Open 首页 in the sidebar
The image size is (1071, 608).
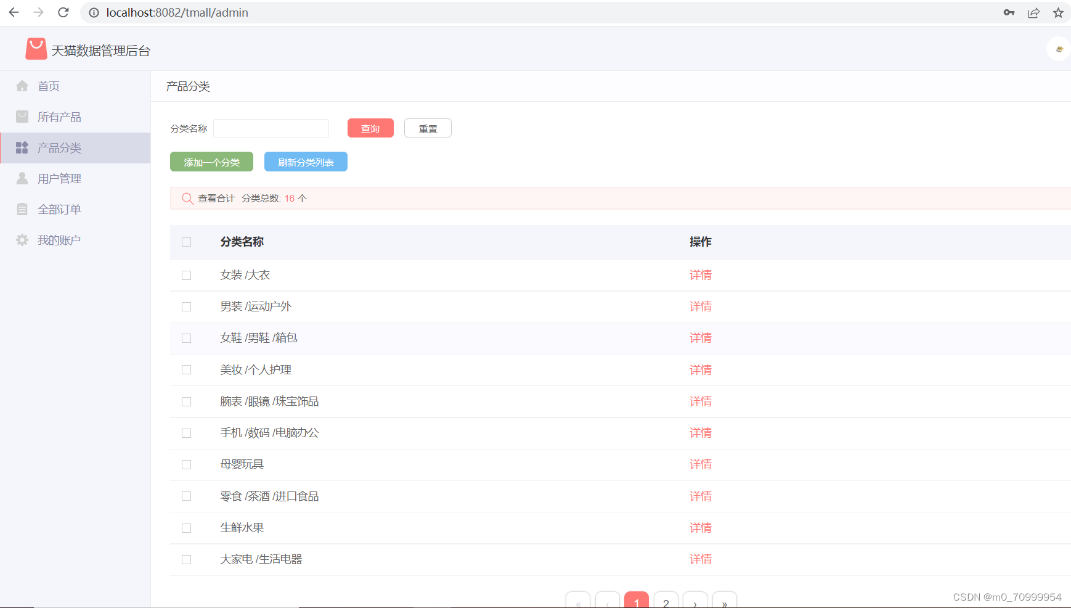75,86
